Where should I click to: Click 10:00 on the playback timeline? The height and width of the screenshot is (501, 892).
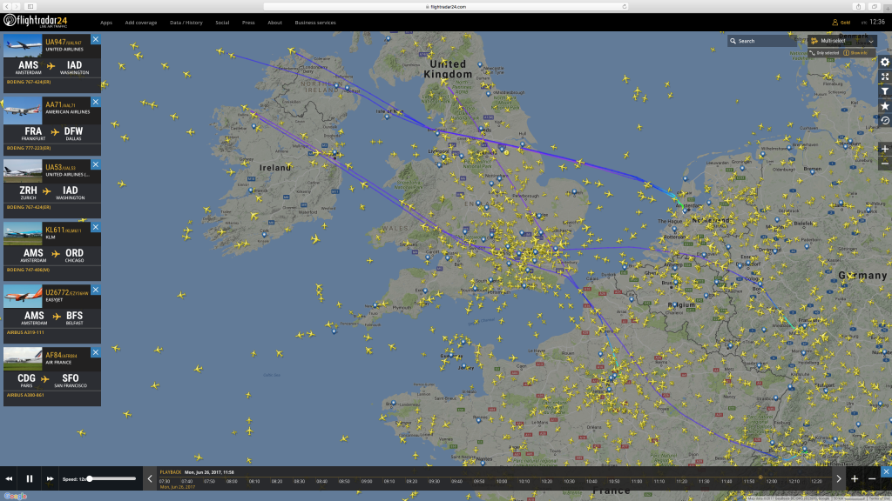(501, 481)
